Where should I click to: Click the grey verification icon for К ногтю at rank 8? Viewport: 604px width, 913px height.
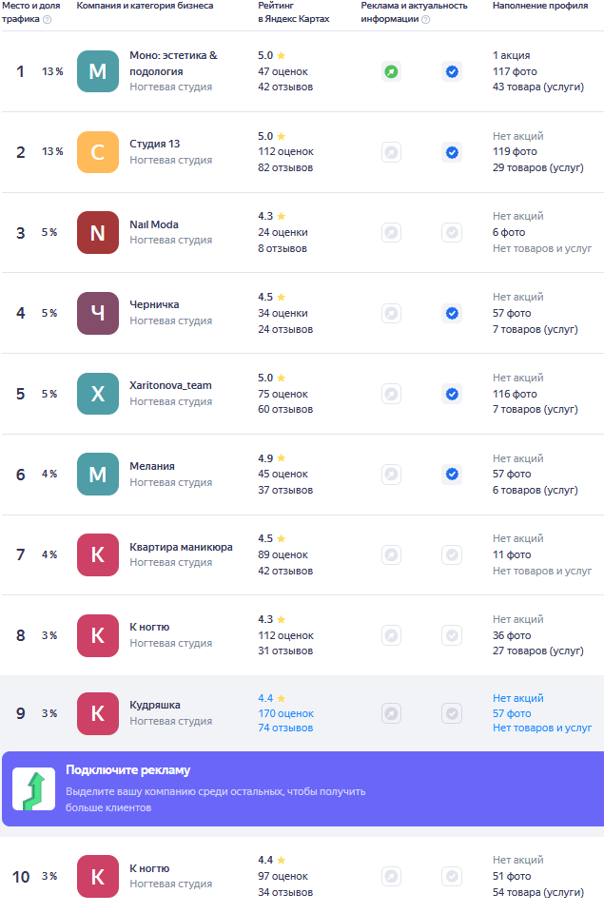pyautogui.click(x=452, y=635)
